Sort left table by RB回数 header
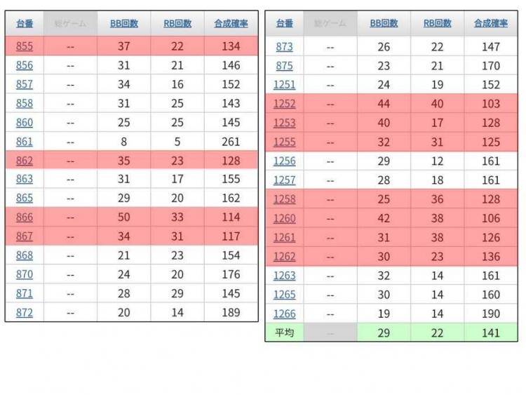Screen dimensions: 526x395 point(177,23)
